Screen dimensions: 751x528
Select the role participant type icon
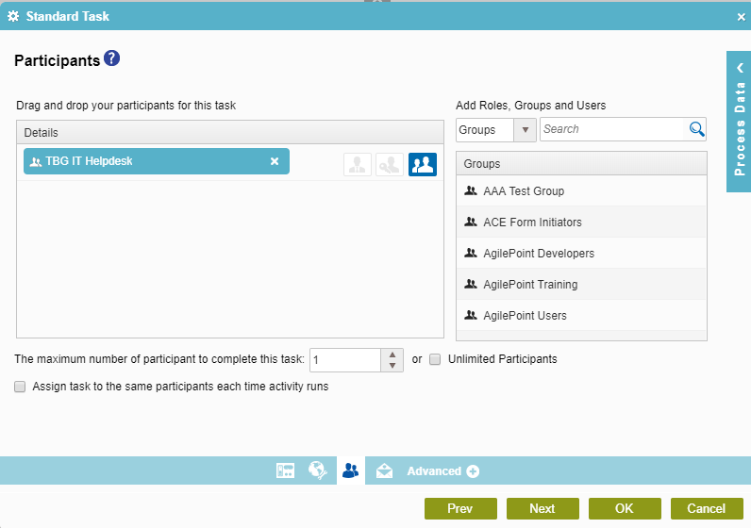tap(389, 165)
